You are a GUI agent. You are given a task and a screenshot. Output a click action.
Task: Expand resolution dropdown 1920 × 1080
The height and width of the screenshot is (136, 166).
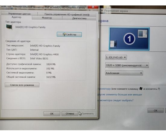tap(127, 65)
